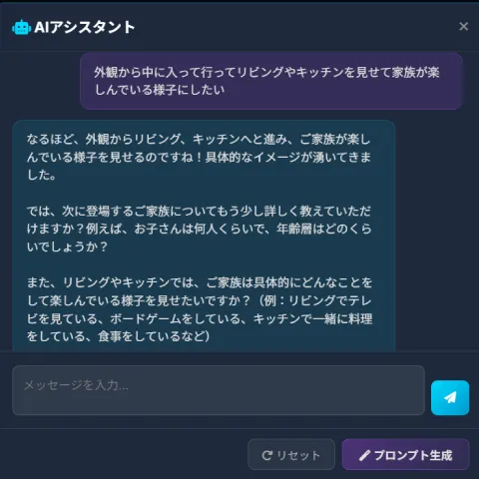Click the circular arrow icon on リセット
The height and width of the screenshot is (479, 479).
coord(266,455)
